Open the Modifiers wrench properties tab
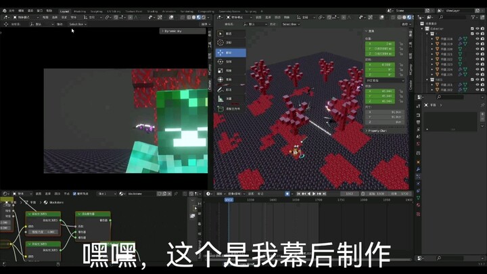Screen dimensions: 487x274 tap(419, 169)
